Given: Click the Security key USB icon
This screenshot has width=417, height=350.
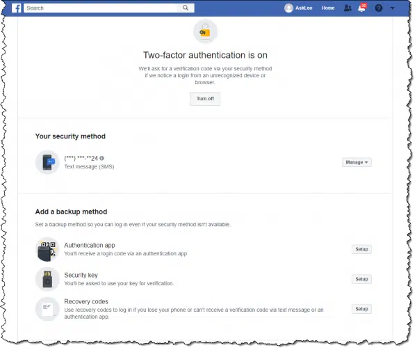Looking at the screenshot, I should pos(47,279).
